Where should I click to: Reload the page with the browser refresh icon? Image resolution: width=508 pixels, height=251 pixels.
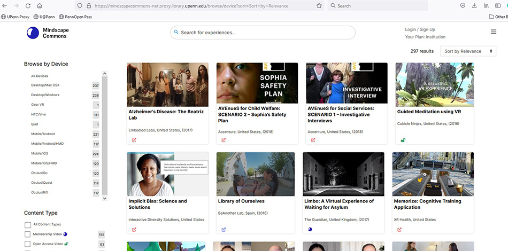coord(28,6)
